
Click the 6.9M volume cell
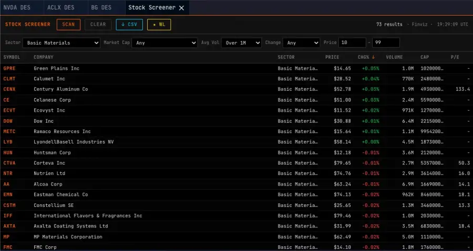(x=408, y=184)
